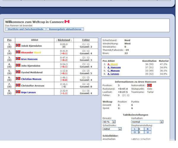Click Norway flag beside Christian Monsen
This screenshot has height=148, width=178.
(x=18, y=78)
